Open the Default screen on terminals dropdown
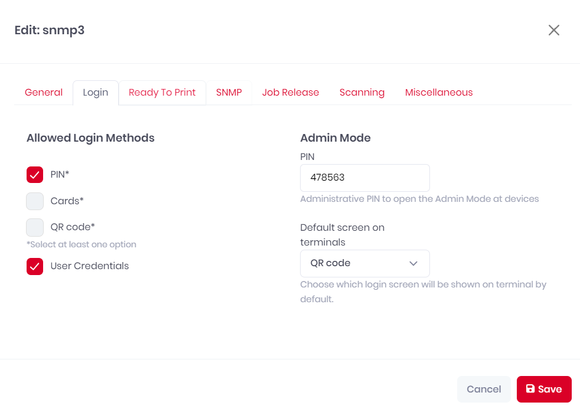 (365, 263)
